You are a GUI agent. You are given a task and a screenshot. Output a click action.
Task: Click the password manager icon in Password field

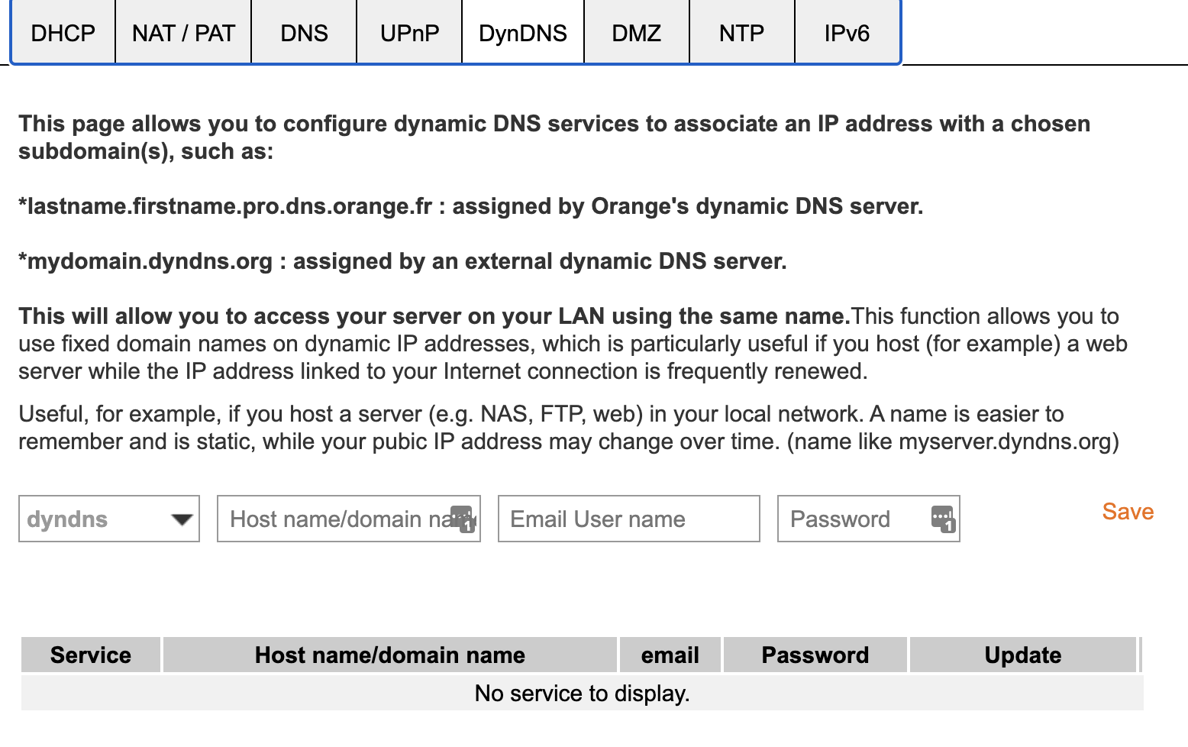coord(944,519)
